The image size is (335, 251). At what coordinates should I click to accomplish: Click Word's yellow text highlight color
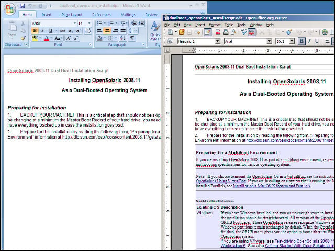[35, 38]
